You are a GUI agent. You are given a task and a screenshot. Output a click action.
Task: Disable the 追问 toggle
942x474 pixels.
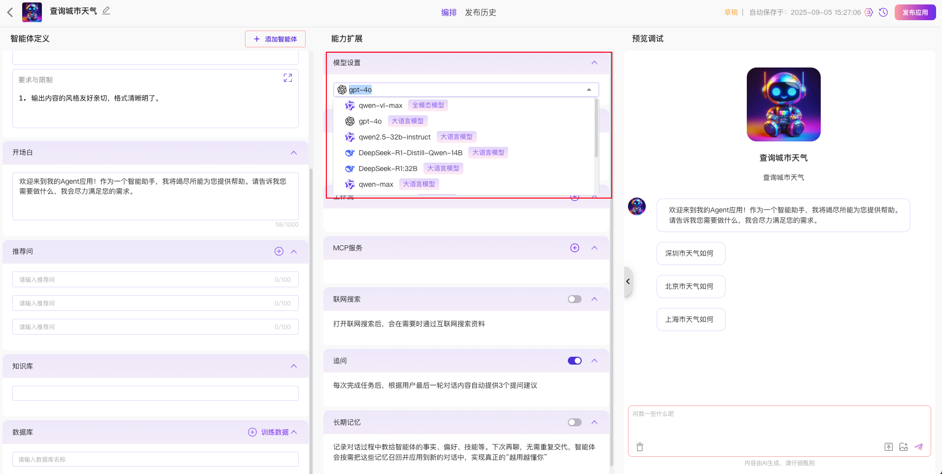[575, 361]
